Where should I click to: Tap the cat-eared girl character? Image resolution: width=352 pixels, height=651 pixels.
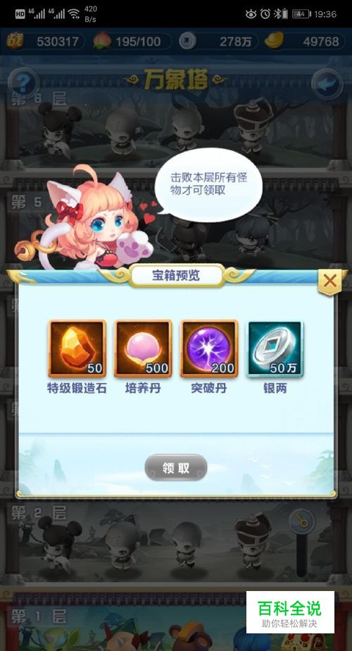pyautogui.click(x=92, y=220)
